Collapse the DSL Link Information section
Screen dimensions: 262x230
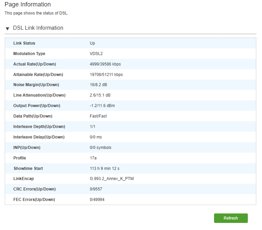pyautogui.click(x=7, y=29)
